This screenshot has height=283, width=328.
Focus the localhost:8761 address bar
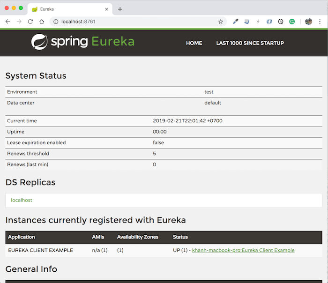click(138, 22)
